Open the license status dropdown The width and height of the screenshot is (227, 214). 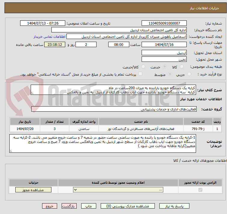[x=118, y=190]
